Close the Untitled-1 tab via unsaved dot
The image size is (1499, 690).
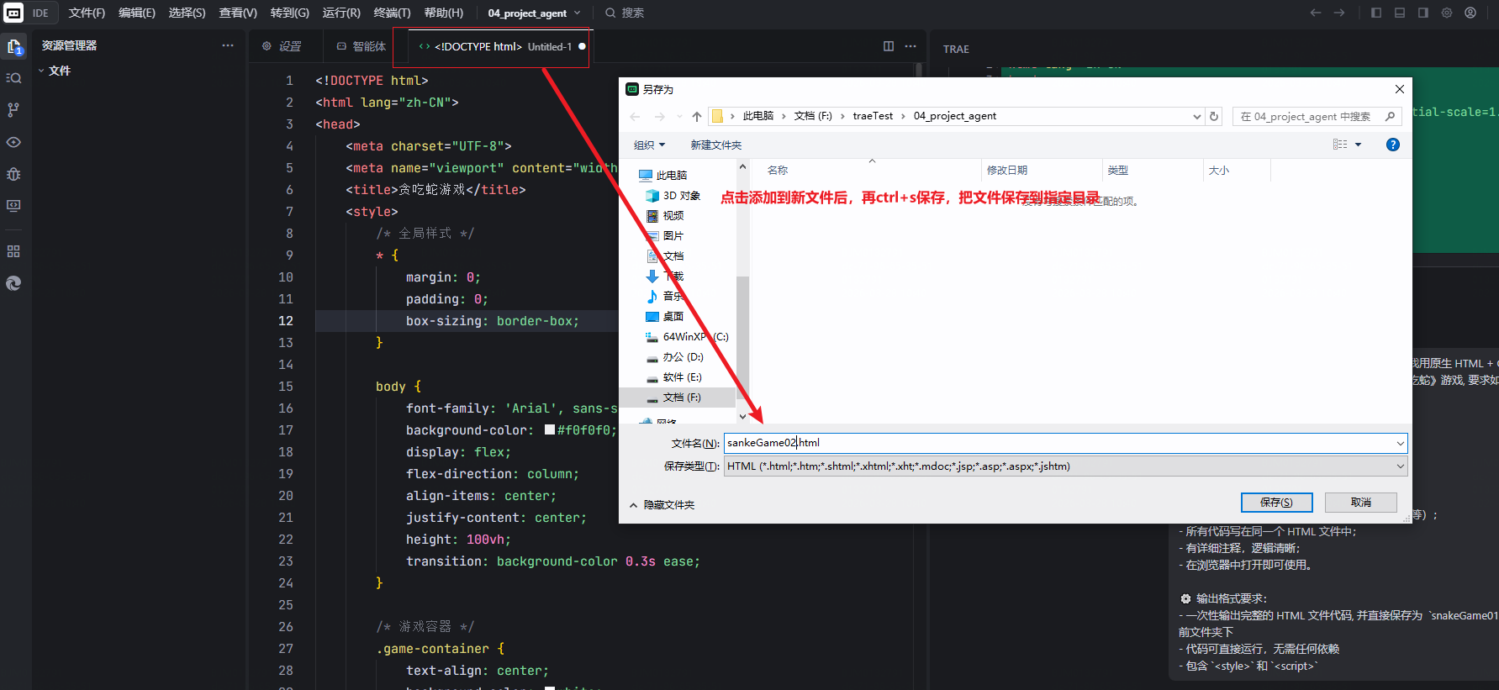point(582,46)
